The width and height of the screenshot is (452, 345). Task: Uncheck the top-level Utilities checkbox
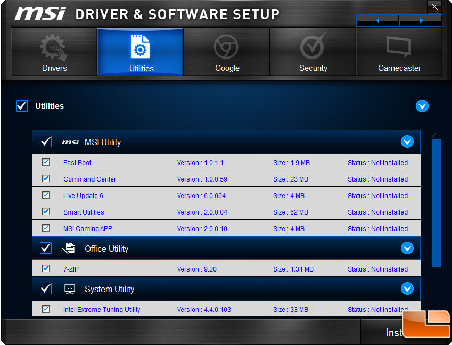tap(22, 106)
